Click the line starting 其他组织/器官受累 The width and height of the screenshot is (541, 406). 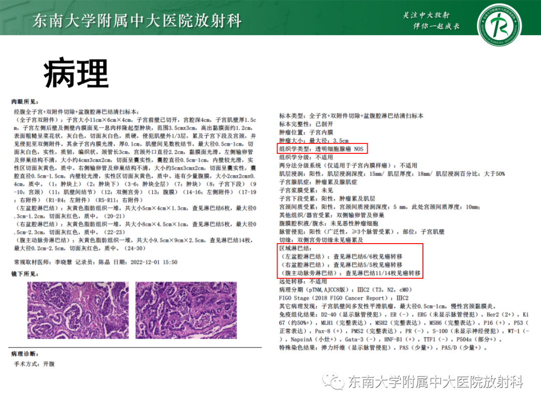point(332,216)
